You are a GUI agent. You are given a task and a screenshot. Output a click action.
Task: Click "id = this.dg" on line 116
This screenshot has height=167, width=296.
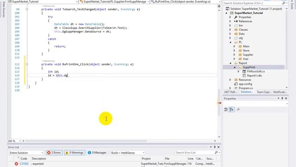click(x=58, y=75)
